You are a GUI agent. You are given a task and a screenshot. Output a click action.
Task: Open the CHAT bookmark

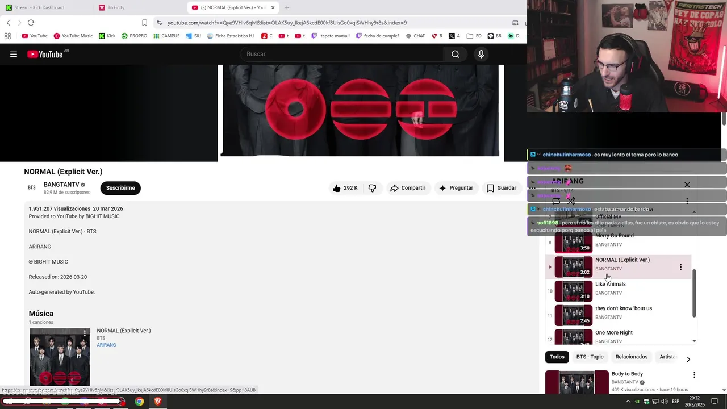[x=415, y=36]
